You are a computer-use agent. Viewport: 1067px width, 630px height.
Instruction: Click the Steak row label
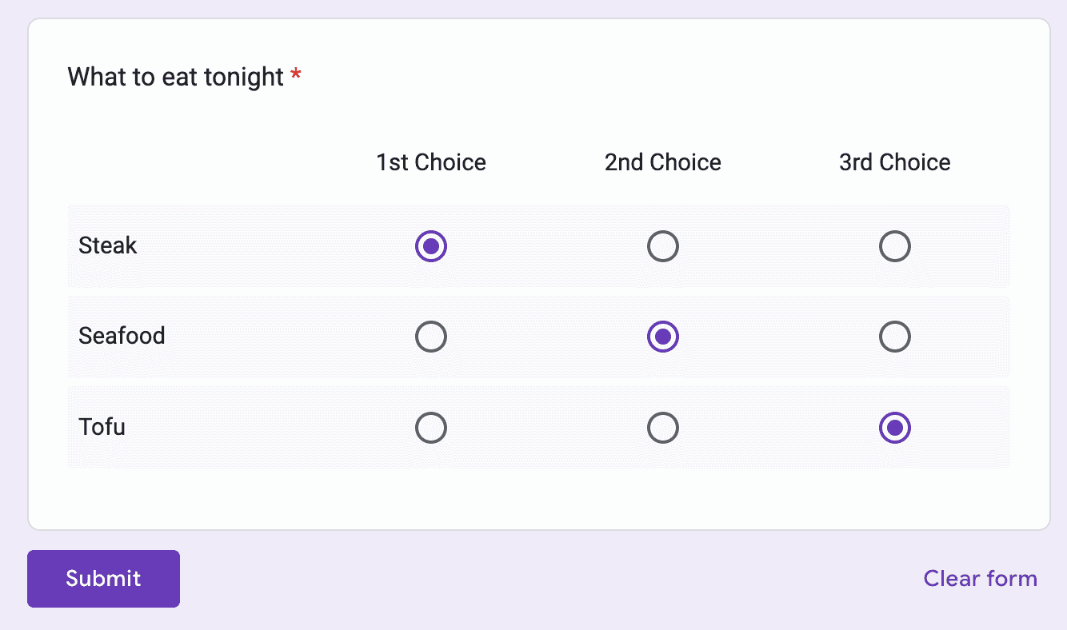(108, 245)
